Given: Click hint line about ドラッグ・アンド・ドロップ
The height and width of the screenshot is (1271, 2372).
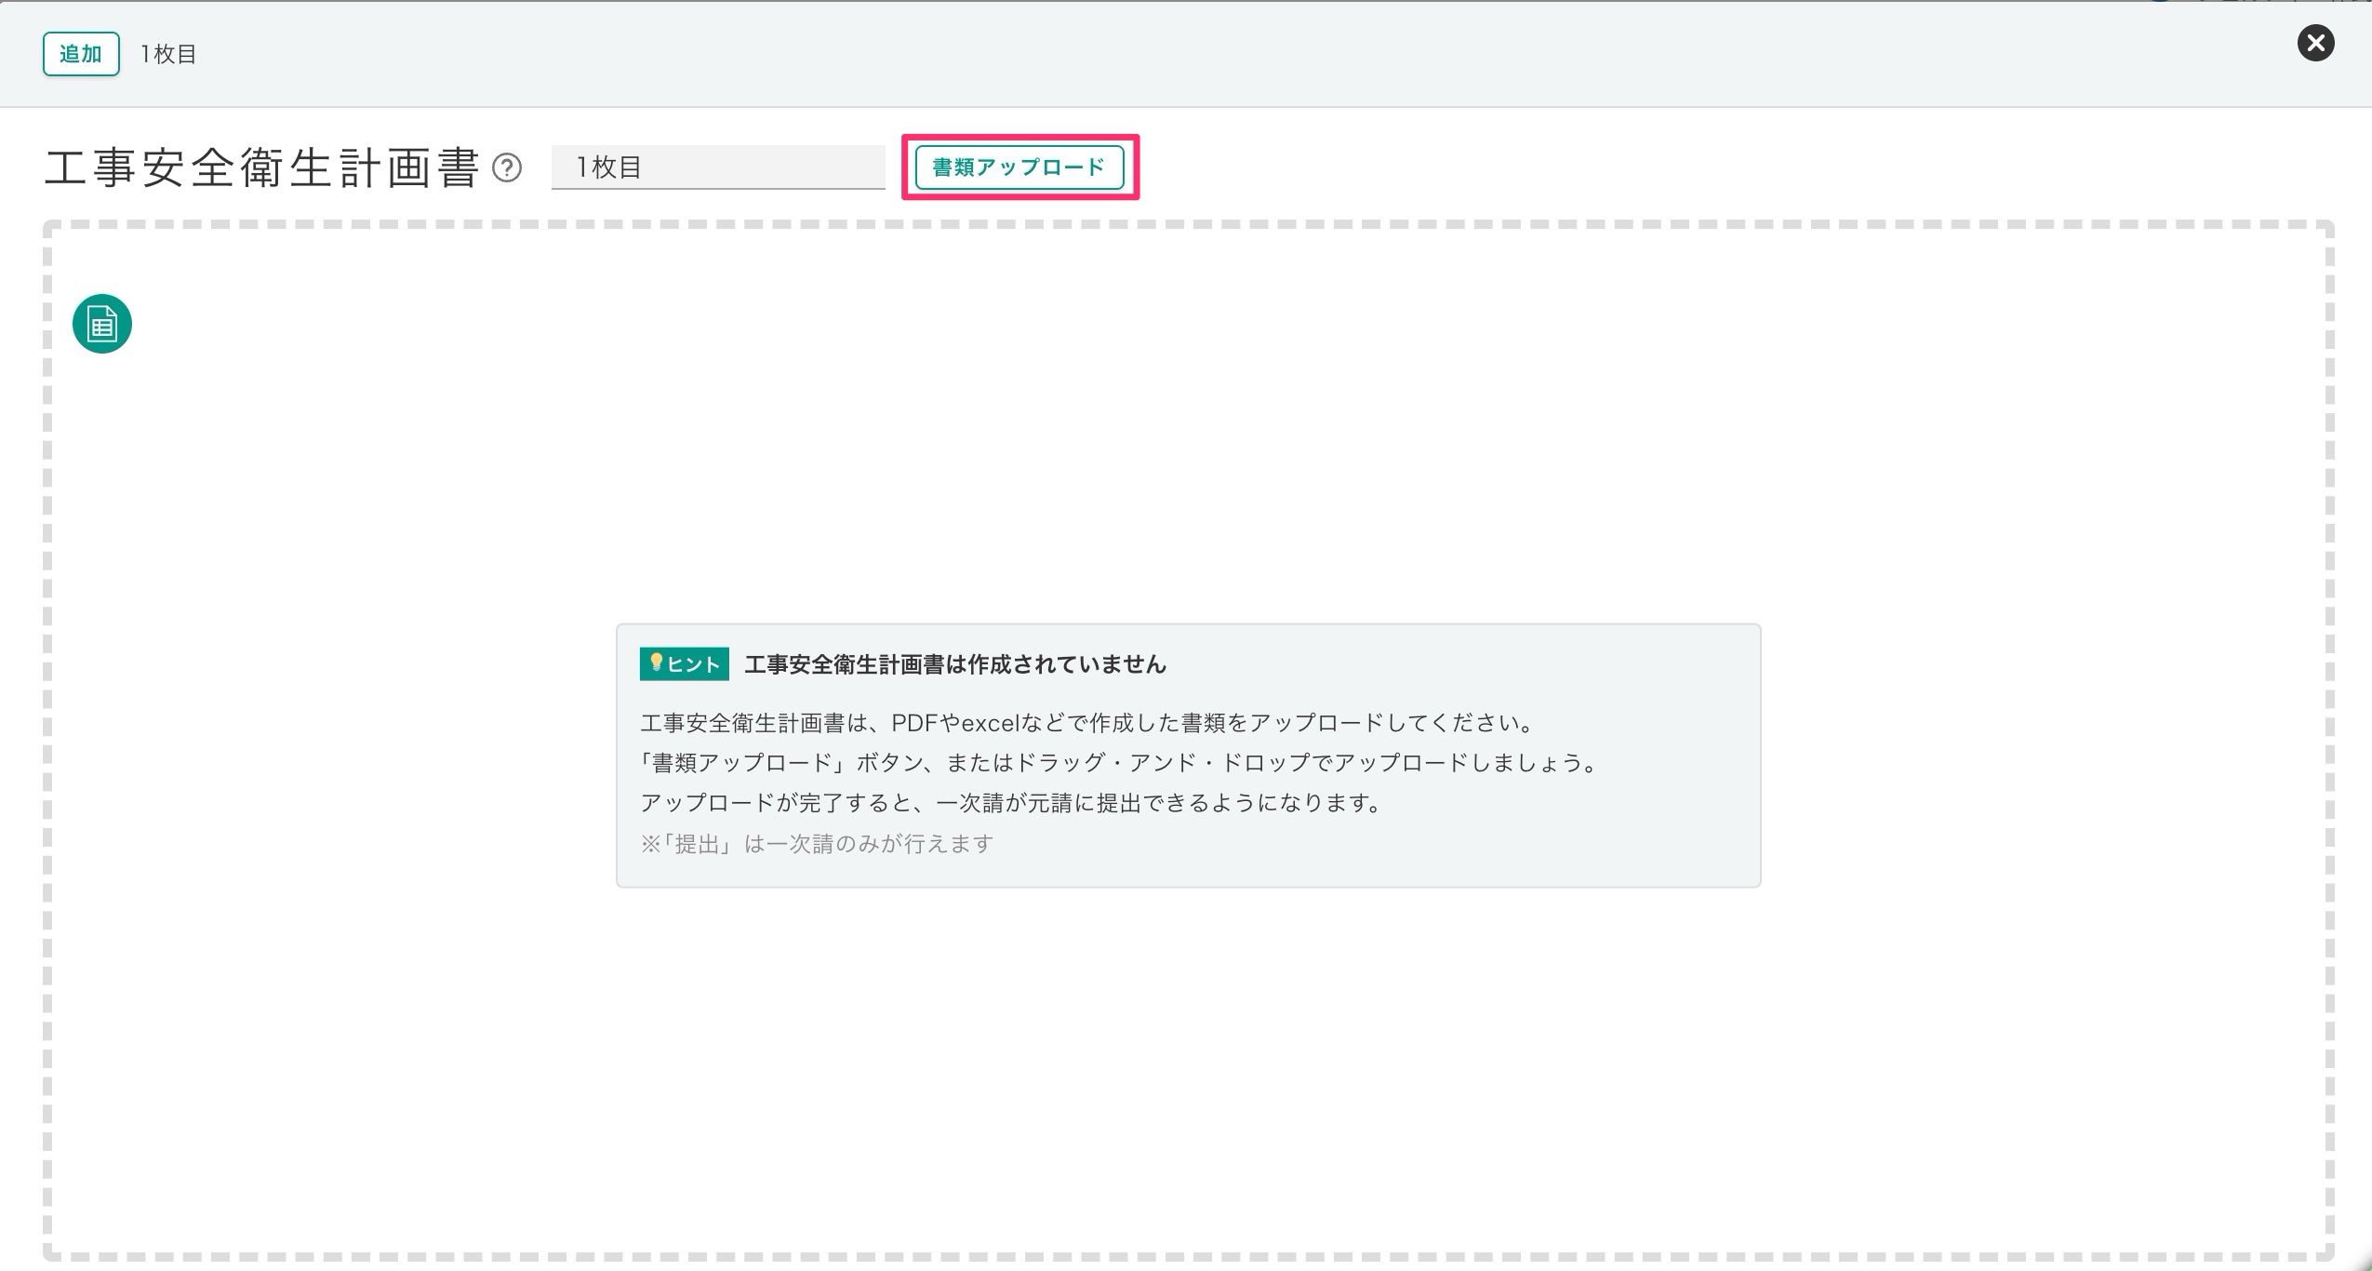Looking at the screenshot, I should click(1119, 763).
